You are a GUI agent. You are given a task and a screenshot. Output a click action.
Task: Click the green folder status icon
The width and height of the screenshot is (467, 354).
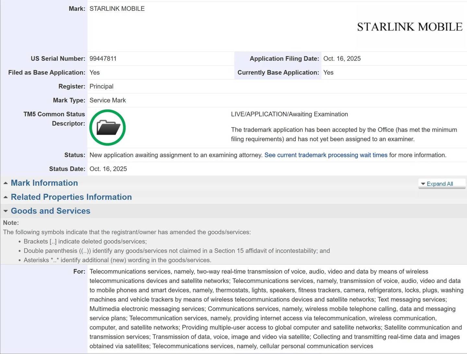(107, 128)
